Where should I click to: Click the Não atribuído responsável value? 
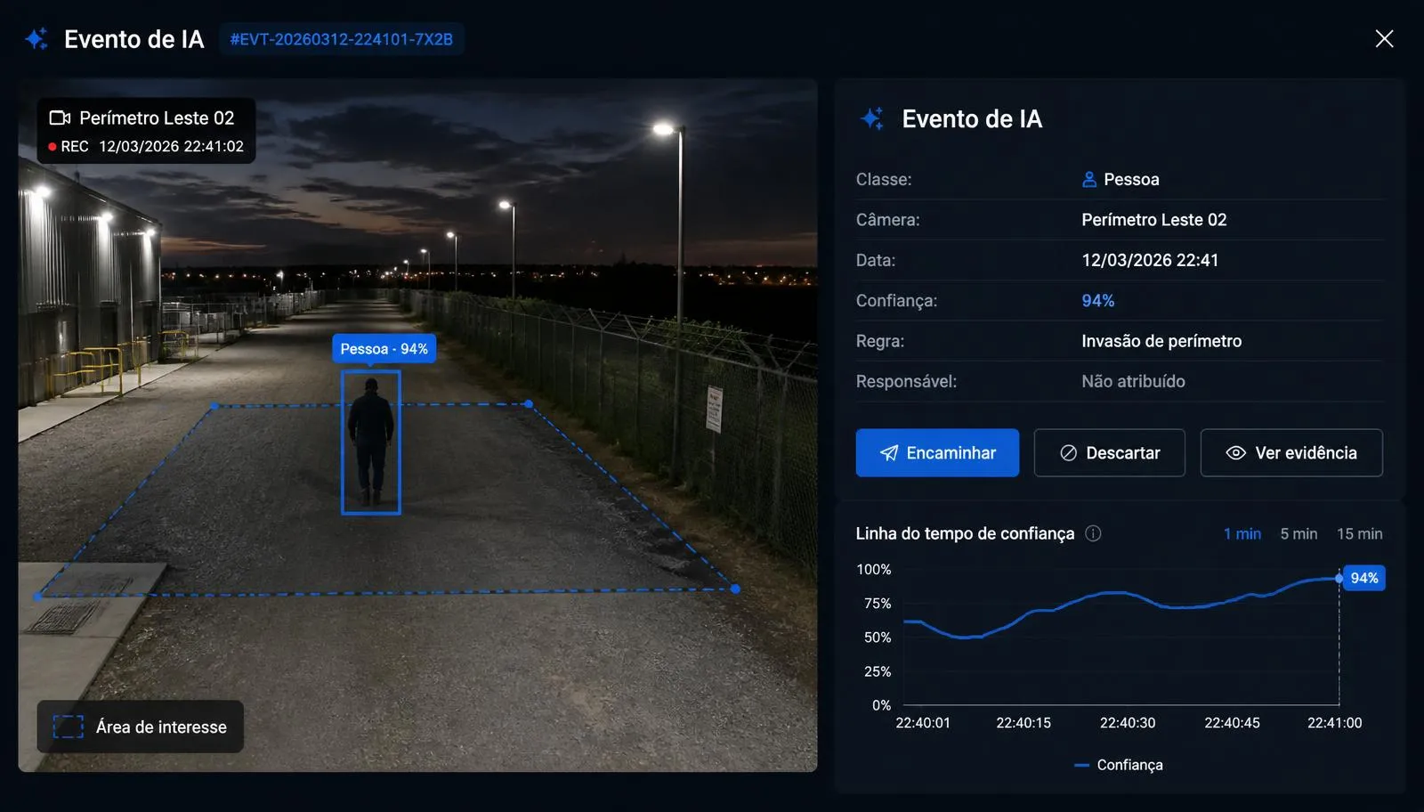(x=1133, y=381)
